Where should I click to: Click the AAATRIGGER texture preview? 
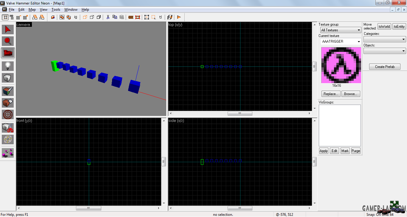pyautogui.click(x=341, y=65)
